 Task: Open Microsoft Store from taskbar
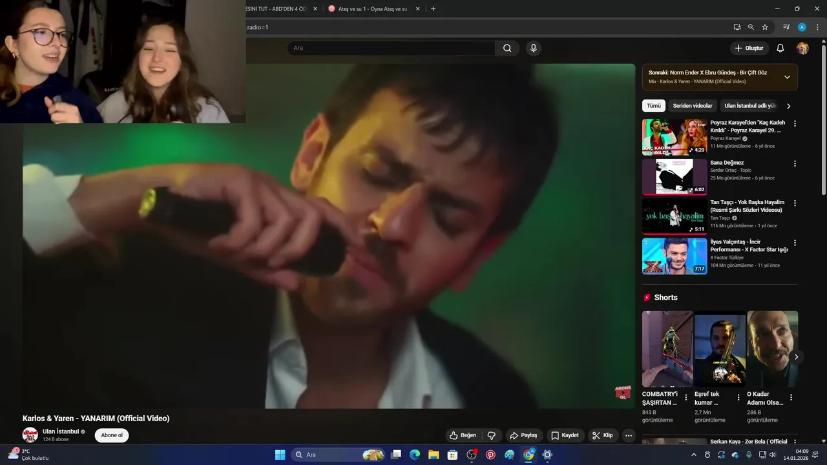click(x=453, y=455)
